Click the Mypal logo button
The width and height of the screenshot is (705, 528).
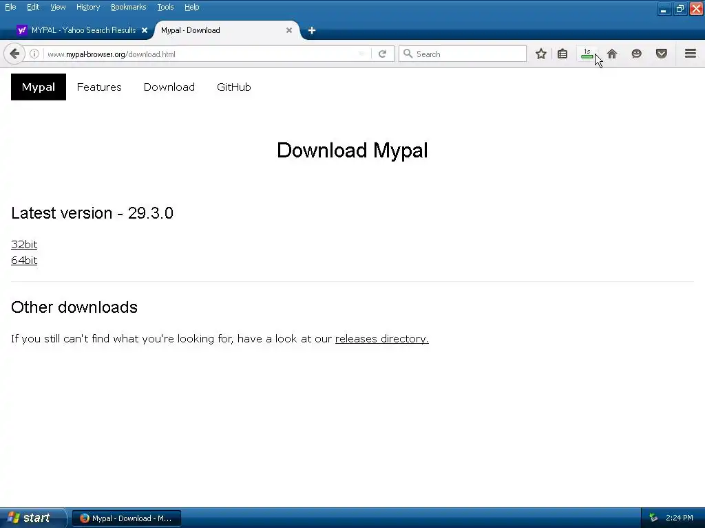tap(39, 87)
